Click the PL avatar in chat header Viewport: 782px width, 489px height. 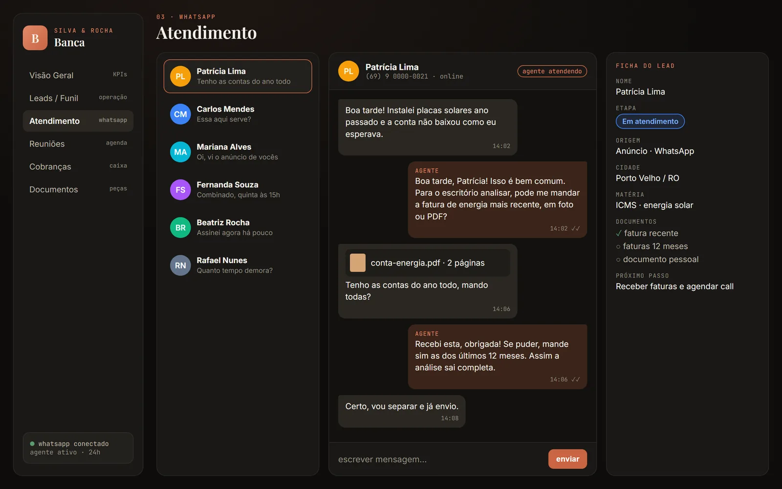coord(348,71)
